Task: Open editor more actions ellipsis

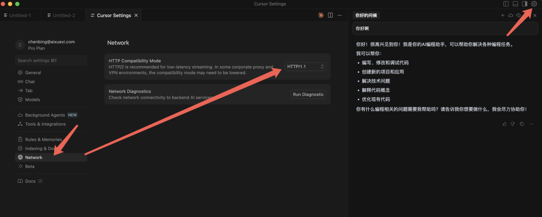Action: (340, 15)
